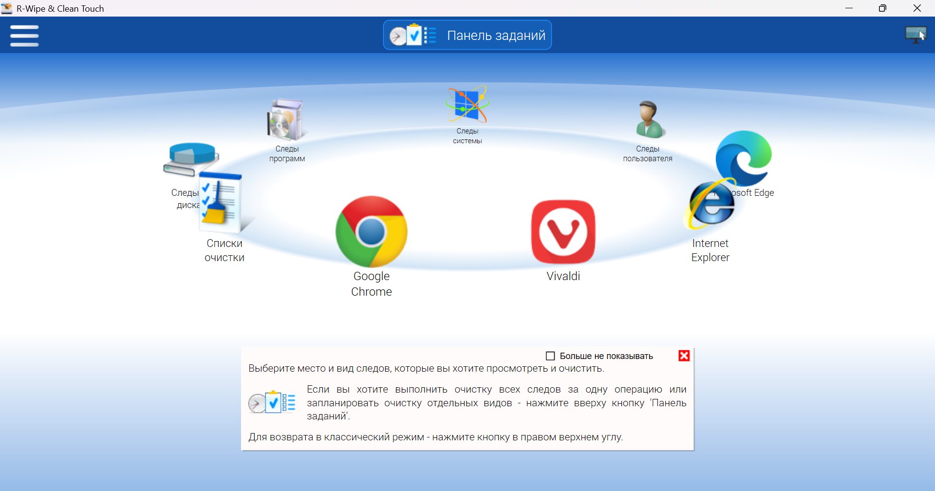Select Следы пользователя user traces icon
The width and height of the screenshot is (935, 491).
(x=648, y=120)
